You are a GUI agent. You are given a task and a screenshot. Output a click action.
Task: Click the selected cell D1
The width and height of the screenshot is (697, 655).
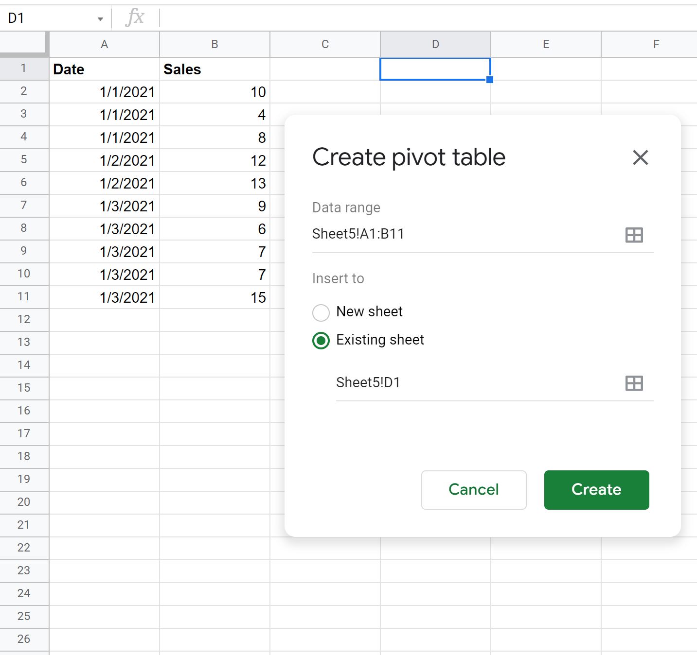(435, 69)
